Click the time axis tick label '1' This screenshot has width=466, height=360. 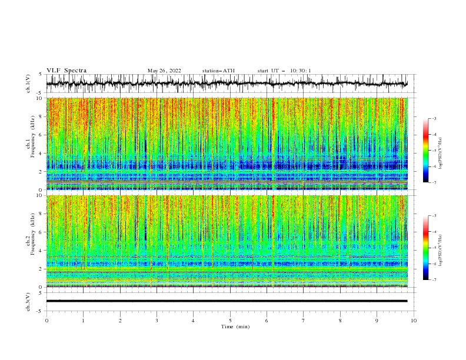[x=83, y=321]
